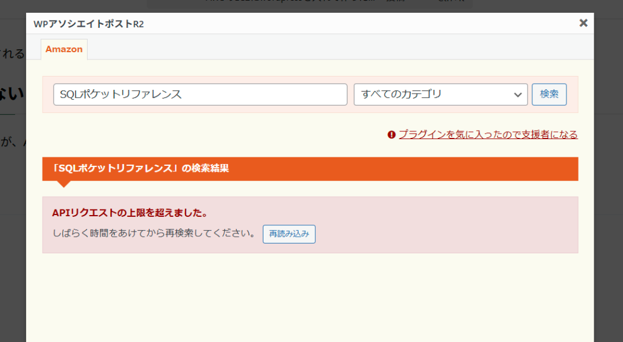The height and width of the screenshot is (342, 623).
Task: Click the SQLポケットリファレンス search field
Action: pyautogui.click(x=200, y=94)
